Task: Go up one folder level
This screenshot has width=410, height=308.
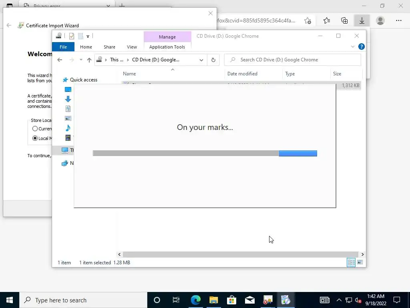Action: [x=89, y=60]
